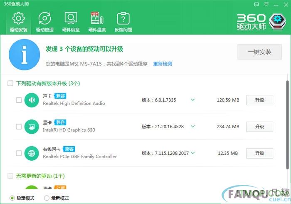Viewport: 291px width, 204px height.
Task: Open 驱动管理 driver management icon
Action: [x=44, y=22]
